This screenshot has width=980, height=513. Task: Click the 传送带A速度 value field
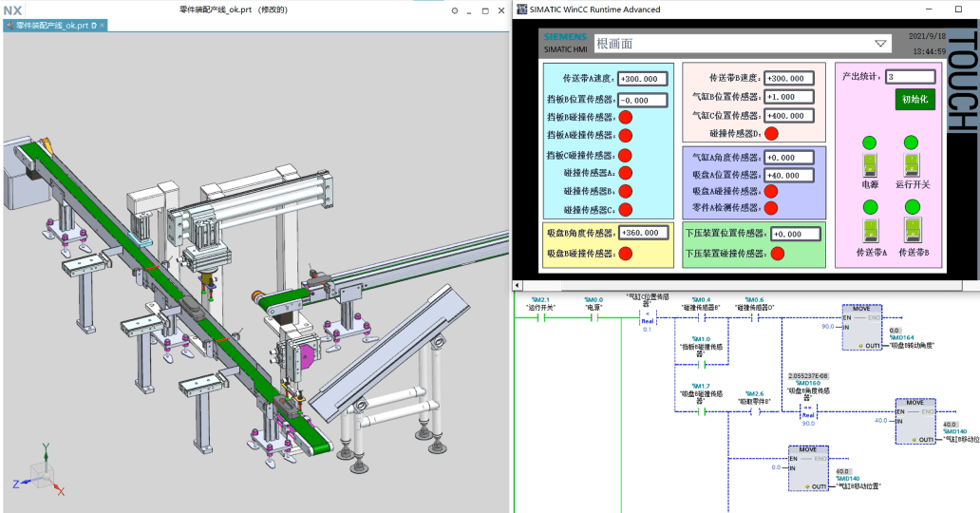click(x=643, y=79)
